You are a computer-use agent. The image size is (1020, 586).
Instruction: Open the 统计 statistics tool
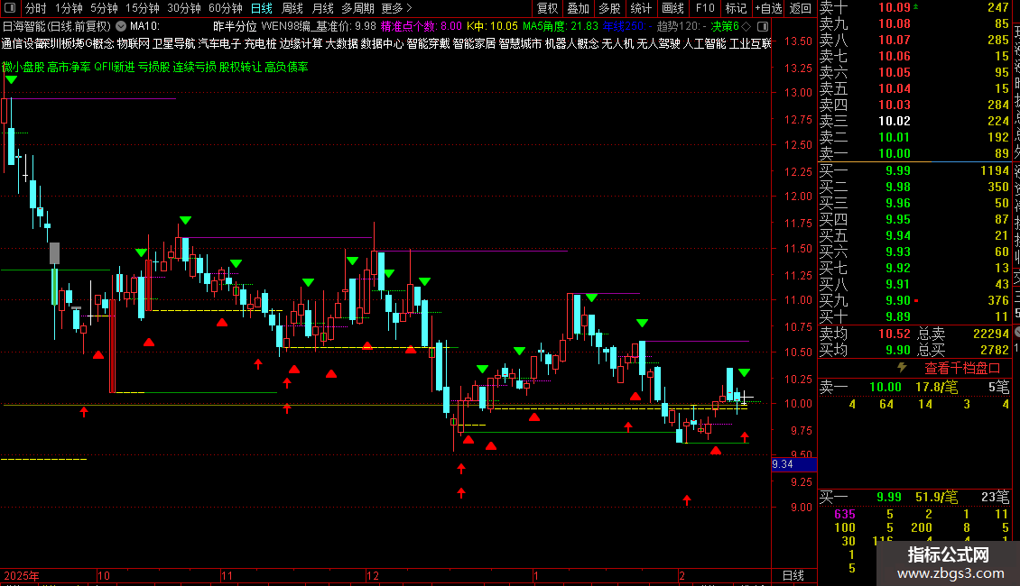pos(640,8)
